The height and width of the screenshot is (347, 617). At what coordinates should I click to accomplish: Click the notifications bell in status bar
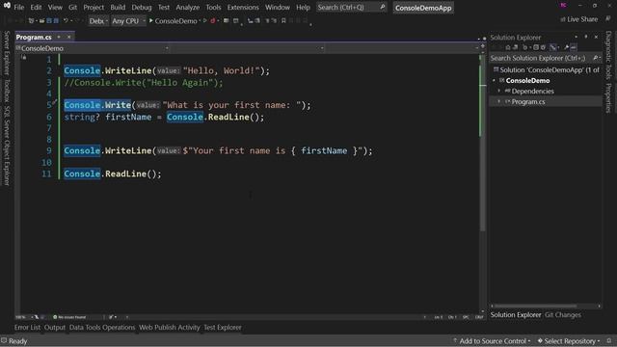click(x=609, y=340)
